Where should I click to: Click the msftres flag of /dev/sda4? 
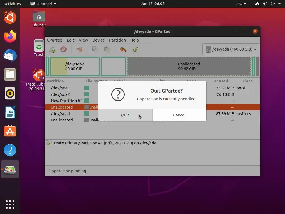click(244, 114)
